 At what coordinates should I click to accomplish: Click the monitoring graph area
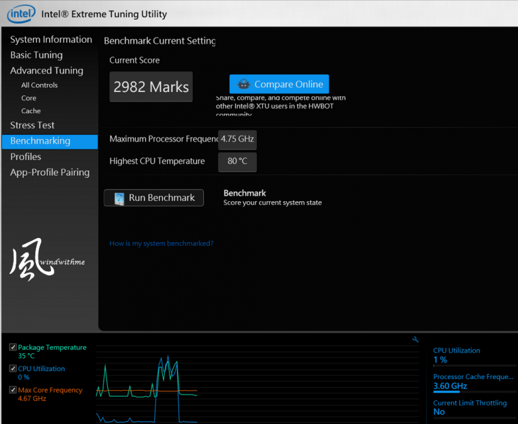point(258,383)
